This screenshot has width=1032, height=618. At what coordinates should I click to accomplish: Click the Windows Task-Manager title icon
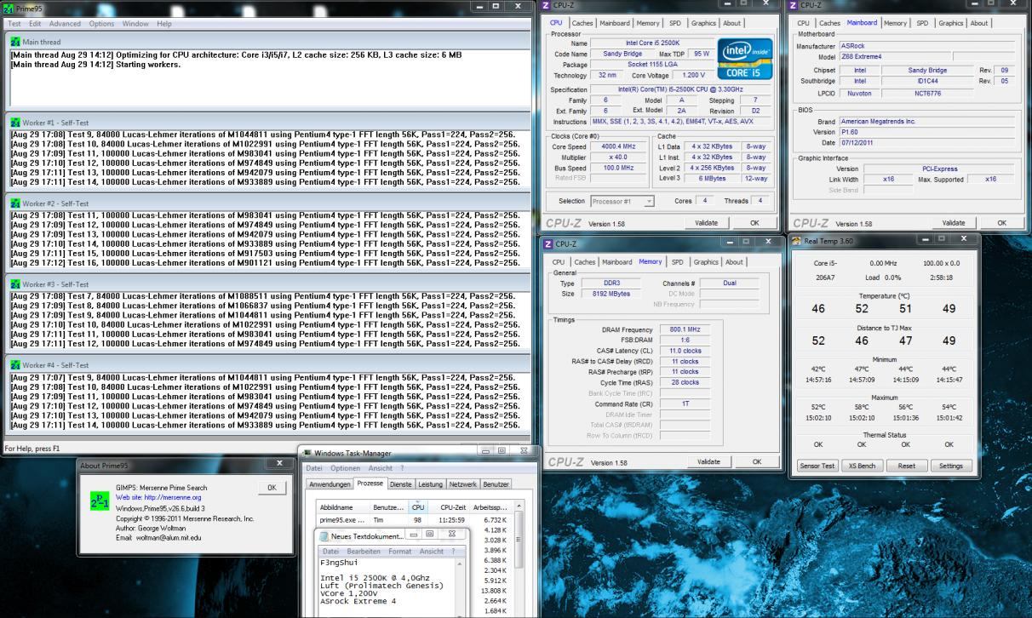[307, 454]
